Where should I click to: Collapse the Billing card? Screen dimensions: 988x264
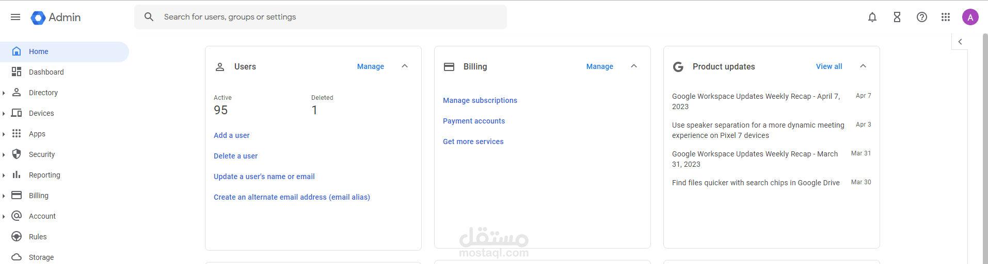pos(634,66)
